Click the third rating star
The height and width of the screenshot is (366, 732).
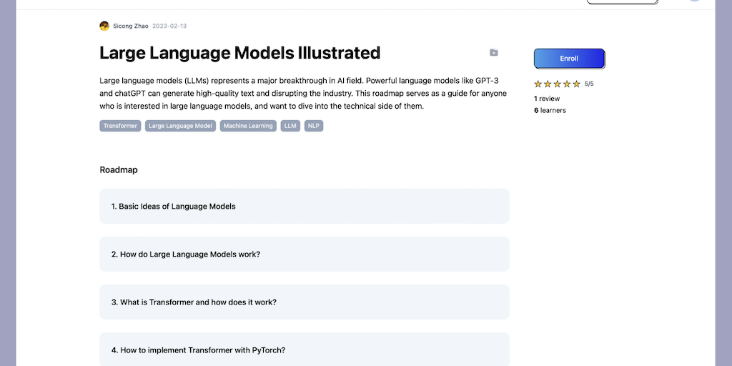[x=558, y=84]
